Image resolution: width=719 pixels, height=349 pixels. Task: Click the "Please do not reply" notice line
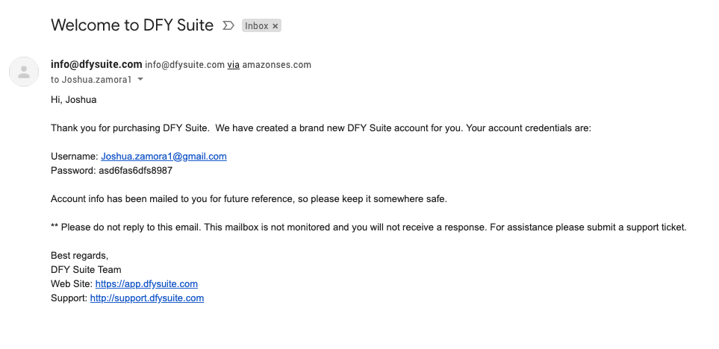368,227
